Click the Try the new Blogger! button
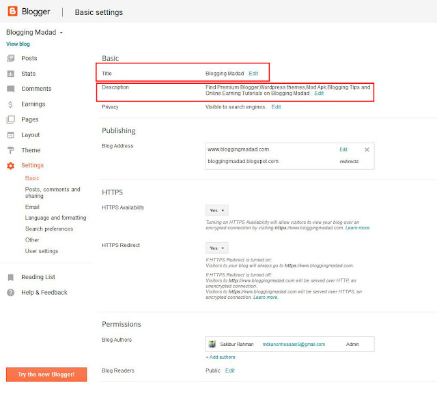 tap(46, 375)
